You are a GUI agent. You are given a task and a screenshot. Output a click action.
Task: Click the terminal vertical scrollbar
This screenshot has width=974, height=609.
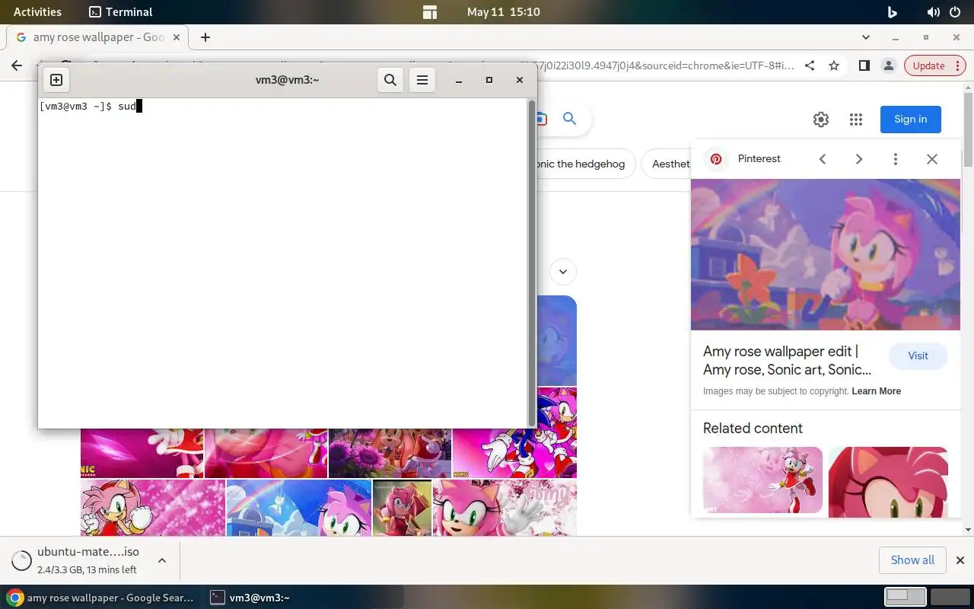[532, 263]
